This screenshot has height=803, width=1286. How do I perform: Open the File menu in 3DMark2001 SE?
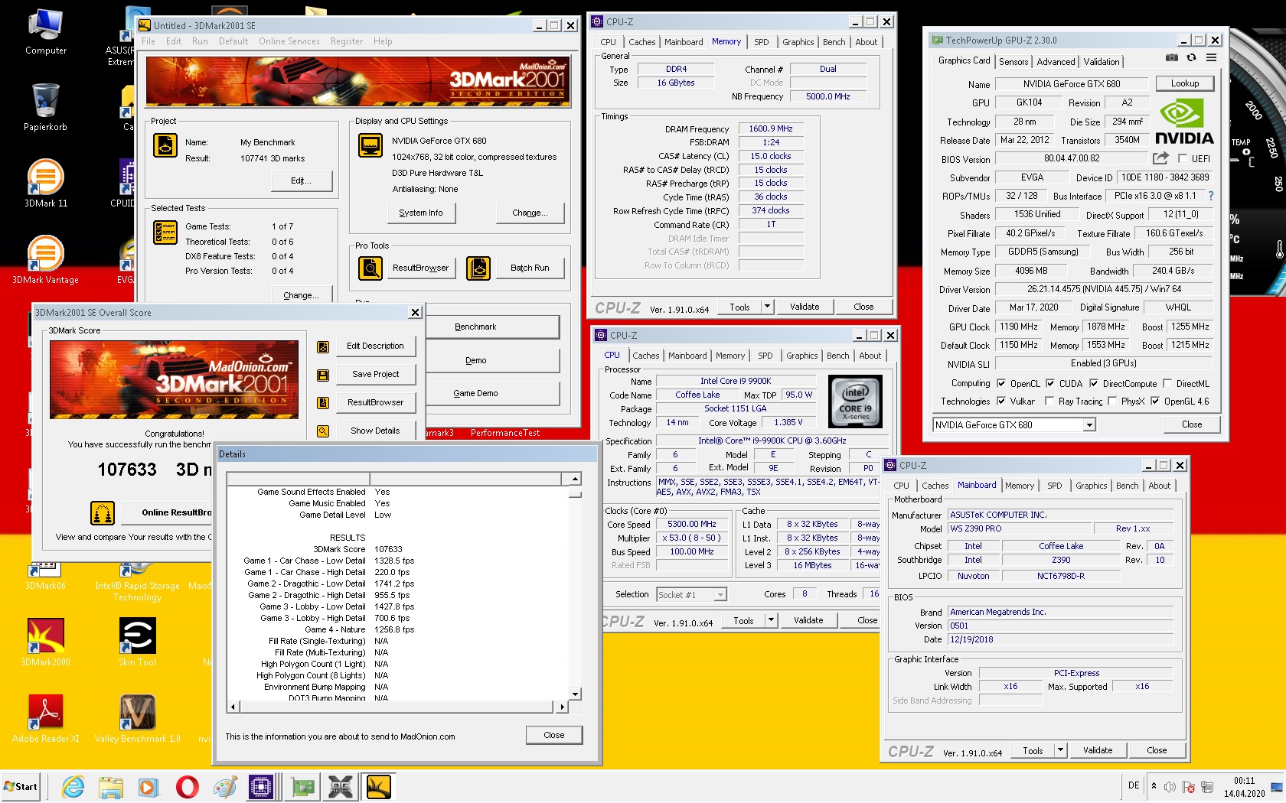click(149, 41)
